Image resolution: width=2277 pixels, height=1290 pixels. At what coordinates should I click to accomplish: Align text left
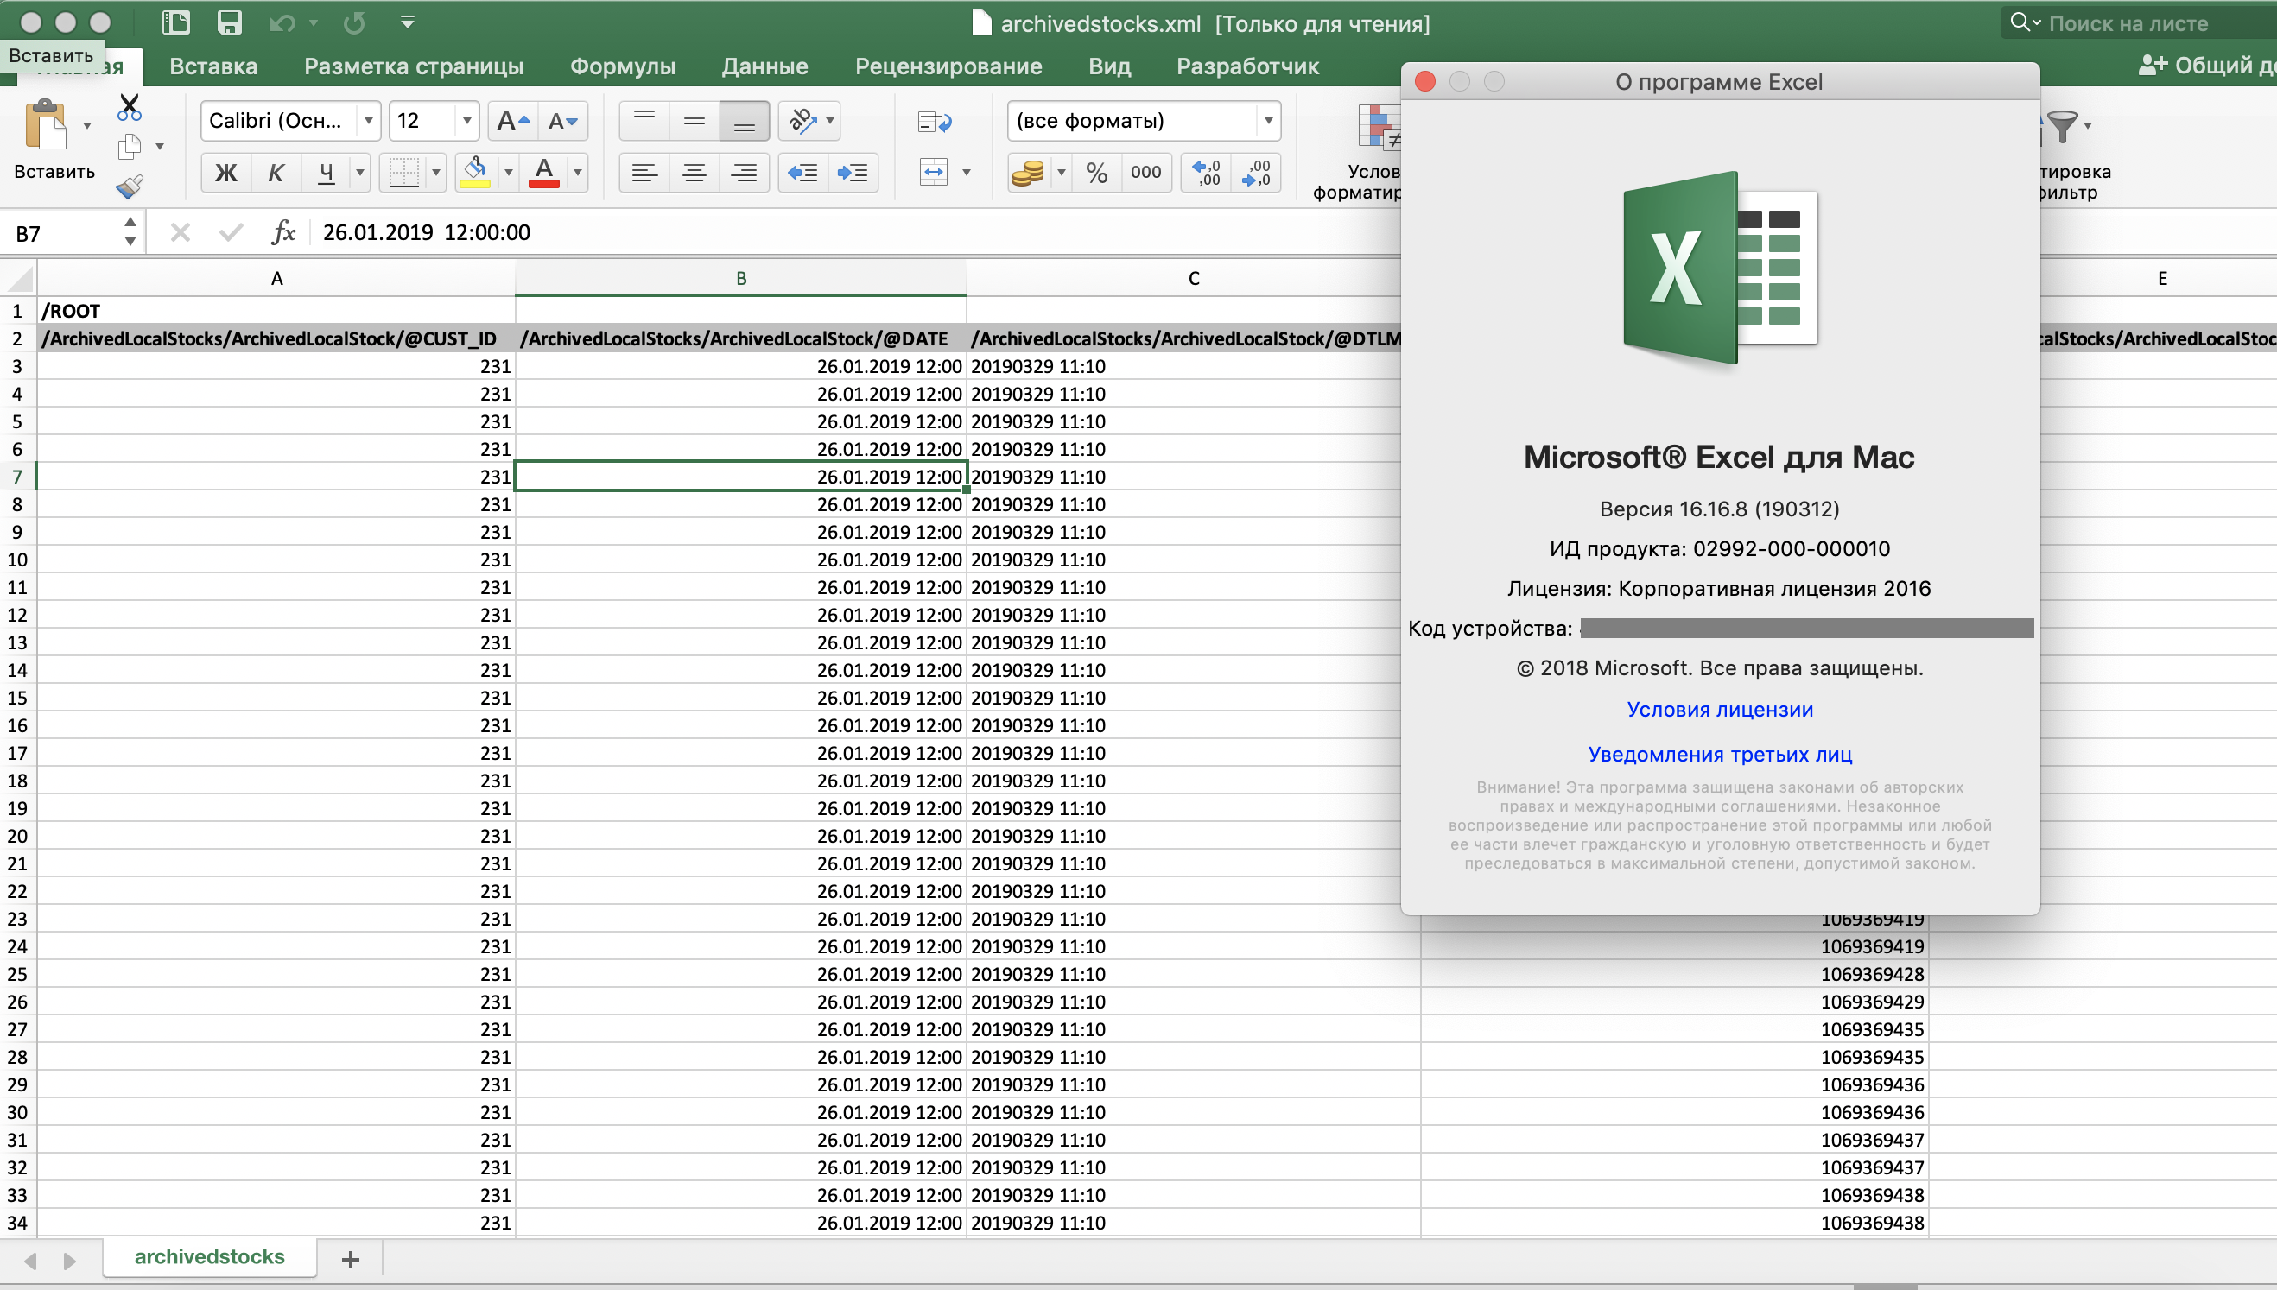(x=644, y=172)
